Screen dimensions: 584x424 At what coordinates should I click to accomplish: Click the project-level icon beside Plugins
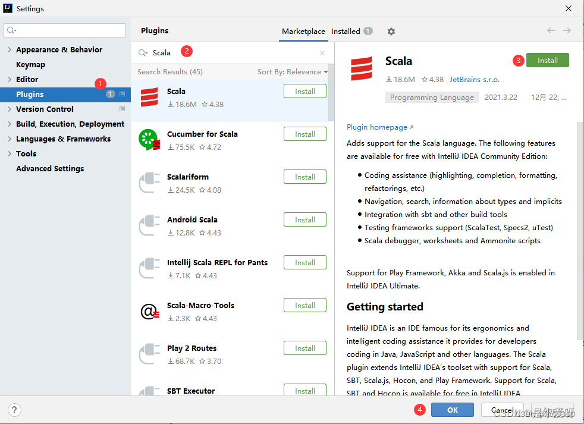122,95
